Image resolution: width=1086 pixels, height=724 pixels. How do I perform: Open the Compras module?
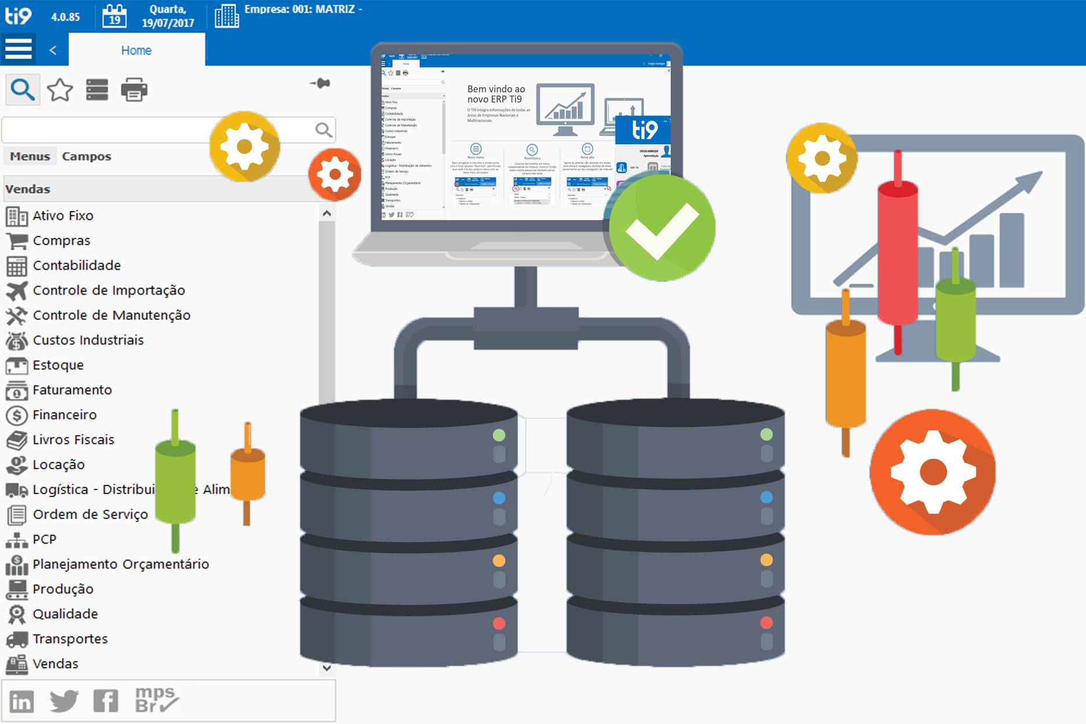[61, 240]
